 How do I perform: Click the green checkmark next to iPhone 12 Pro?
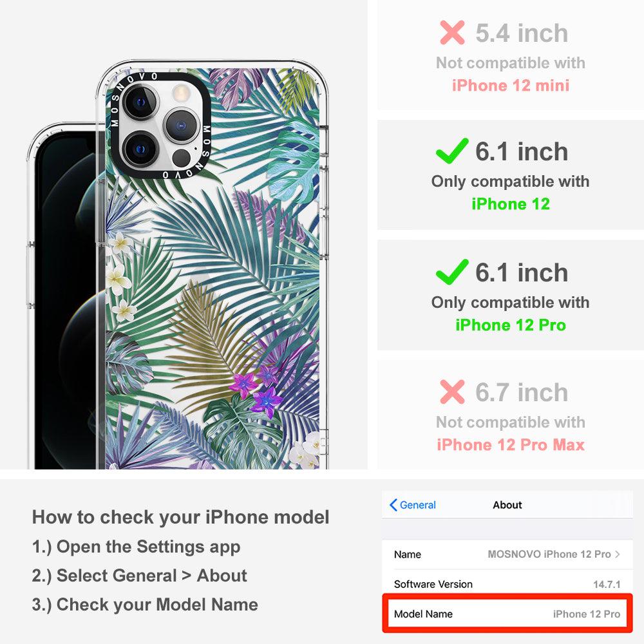click(452, 272)
